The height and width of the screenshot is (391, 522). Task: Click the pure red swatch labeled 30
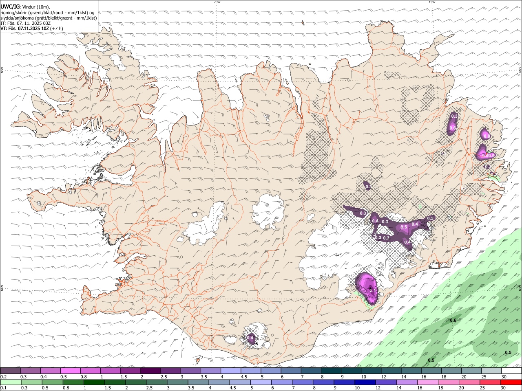[511, 382]
